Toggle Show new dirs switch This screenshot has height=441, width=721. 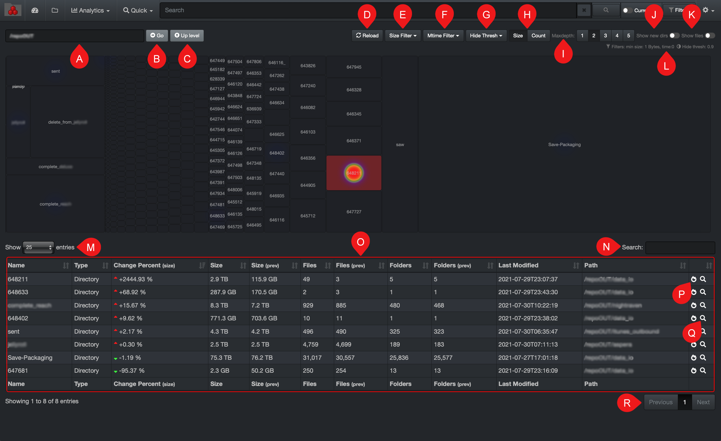[674, 36]
